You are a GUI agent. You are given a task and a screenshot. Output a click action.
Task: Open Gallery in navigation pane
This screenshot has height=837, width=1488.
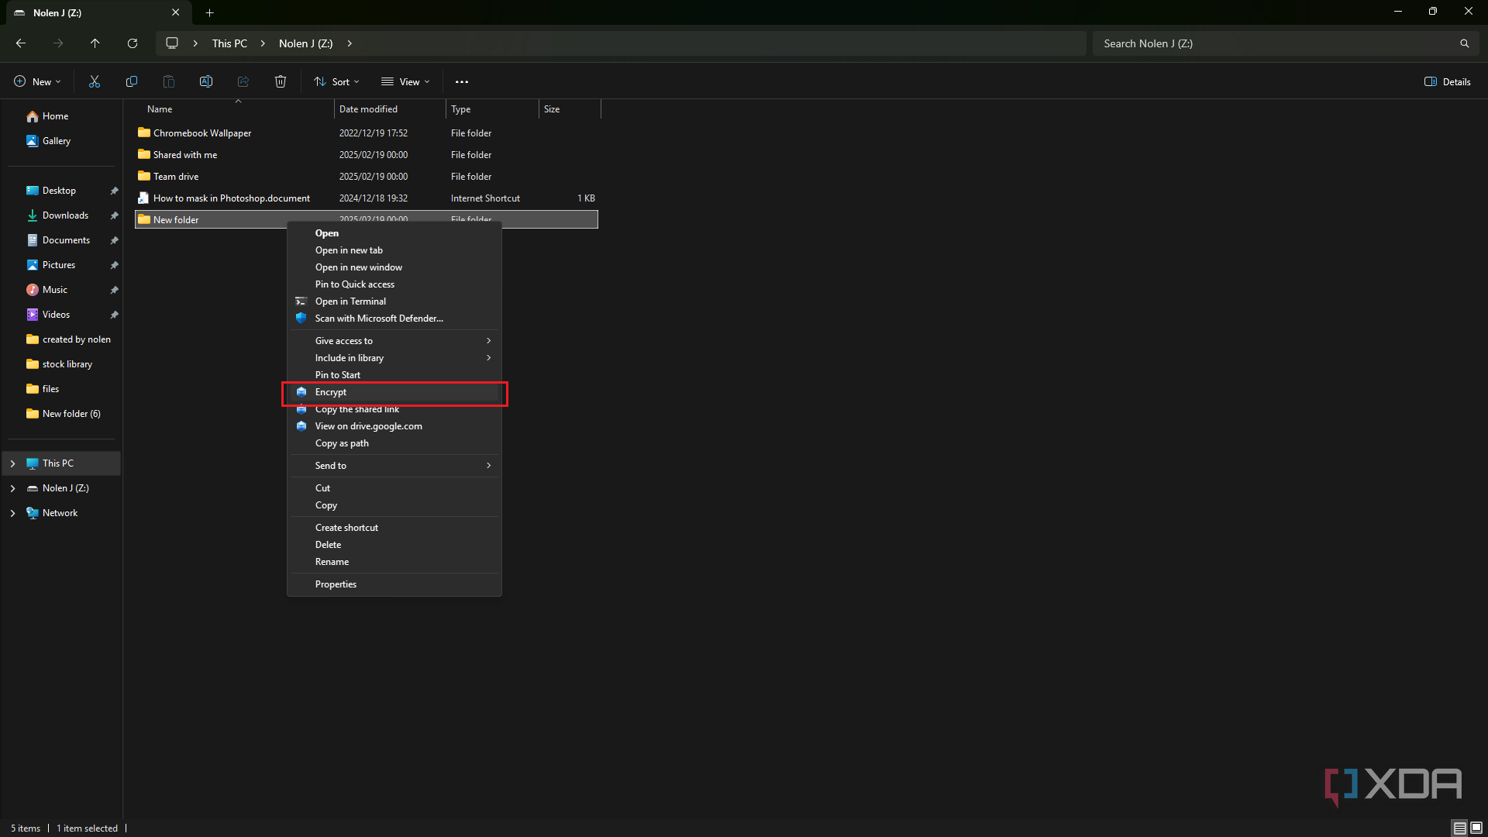pos(56,141)
